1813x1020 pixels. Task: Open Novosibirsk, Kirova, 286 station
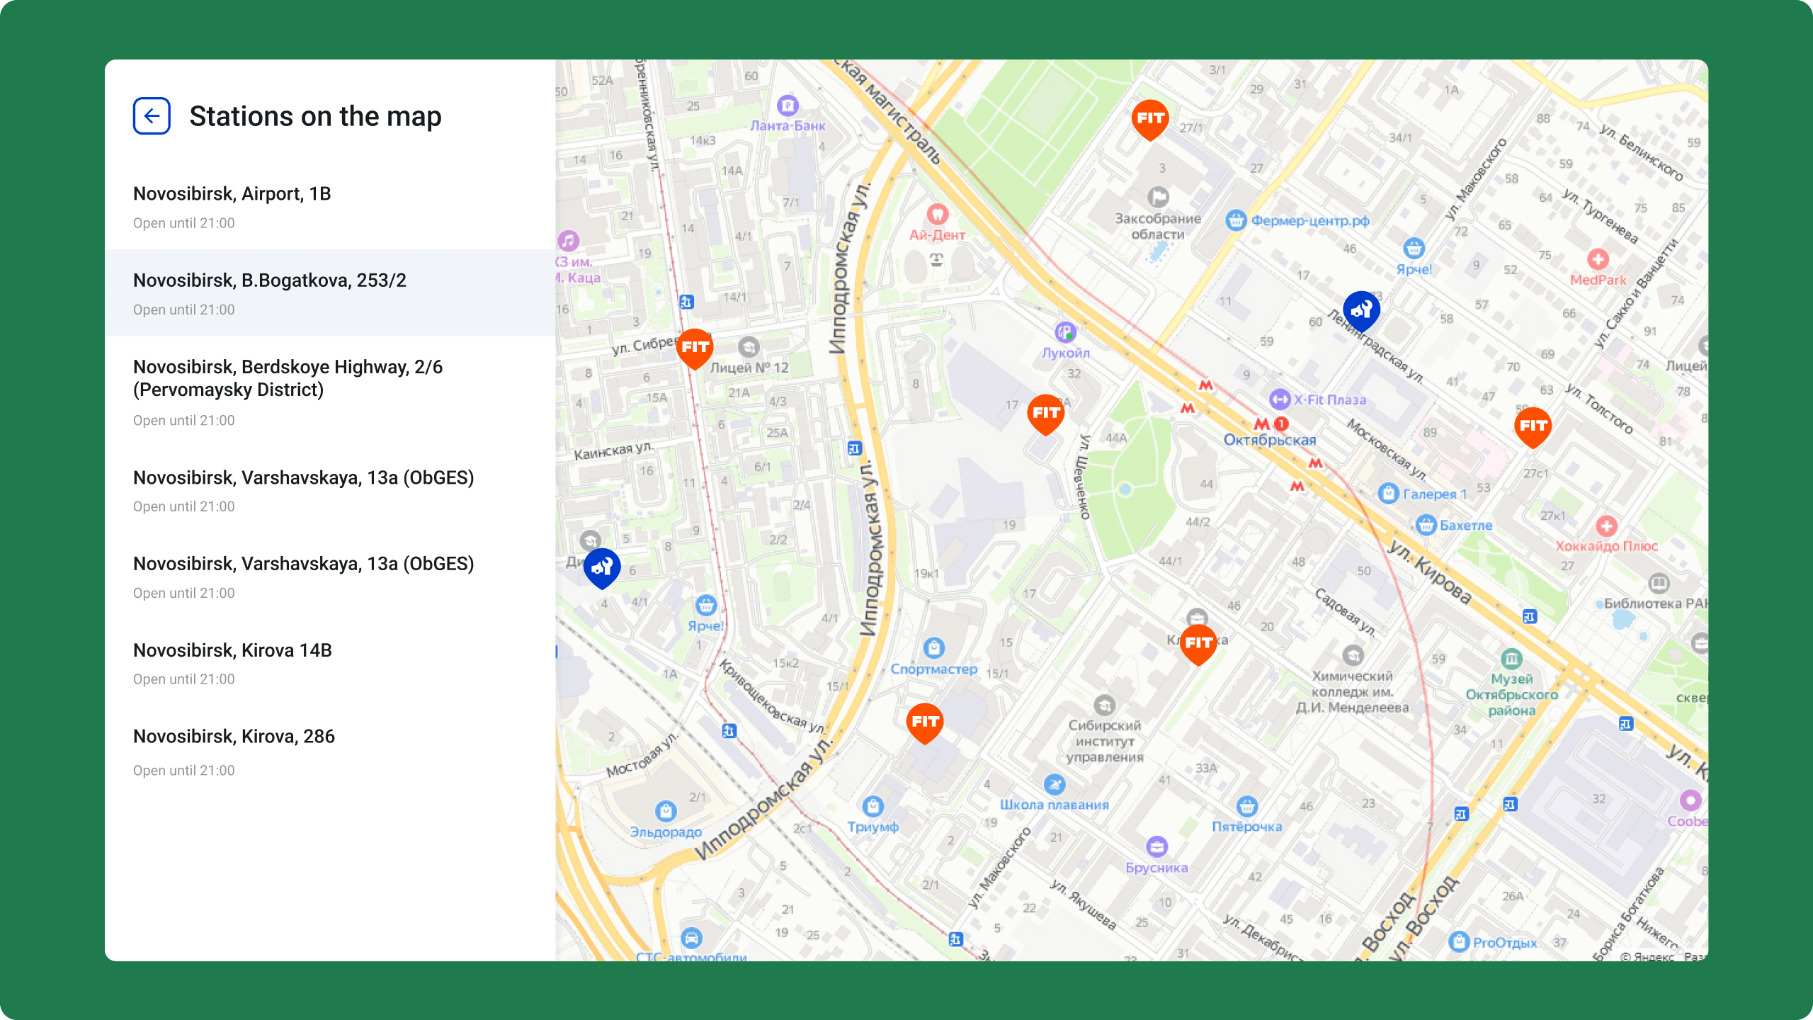(330, 751)
